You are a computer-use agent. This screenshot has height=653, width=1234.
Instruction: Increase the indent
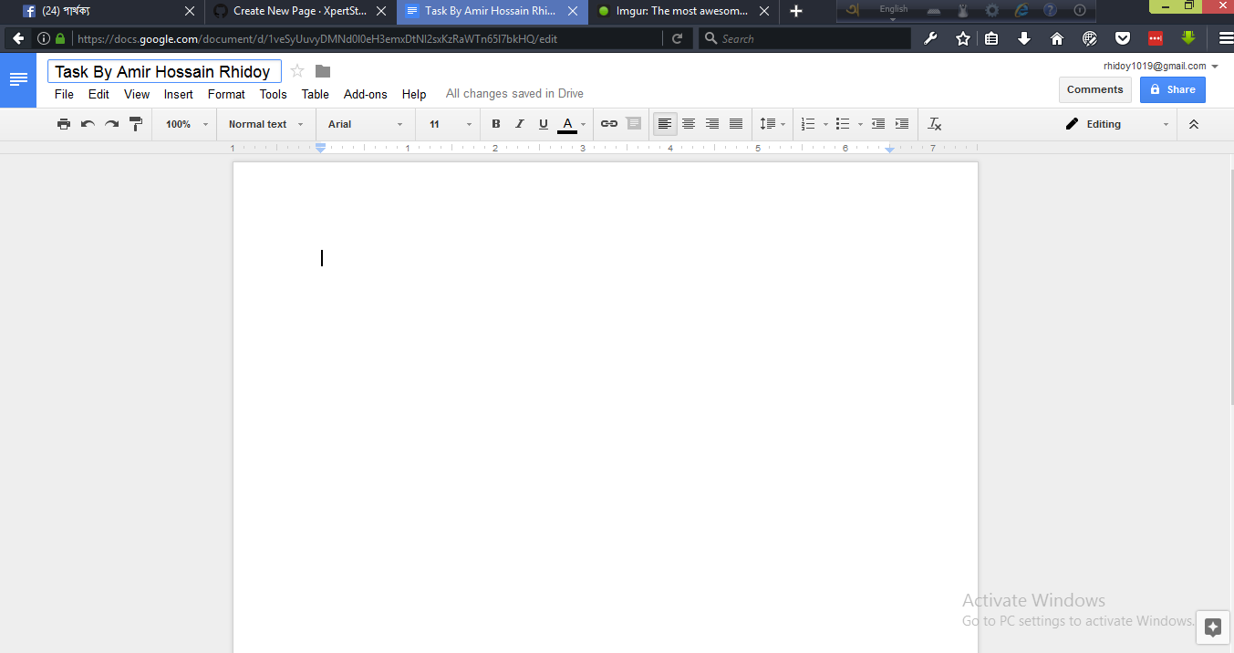[x=902, y=124]
